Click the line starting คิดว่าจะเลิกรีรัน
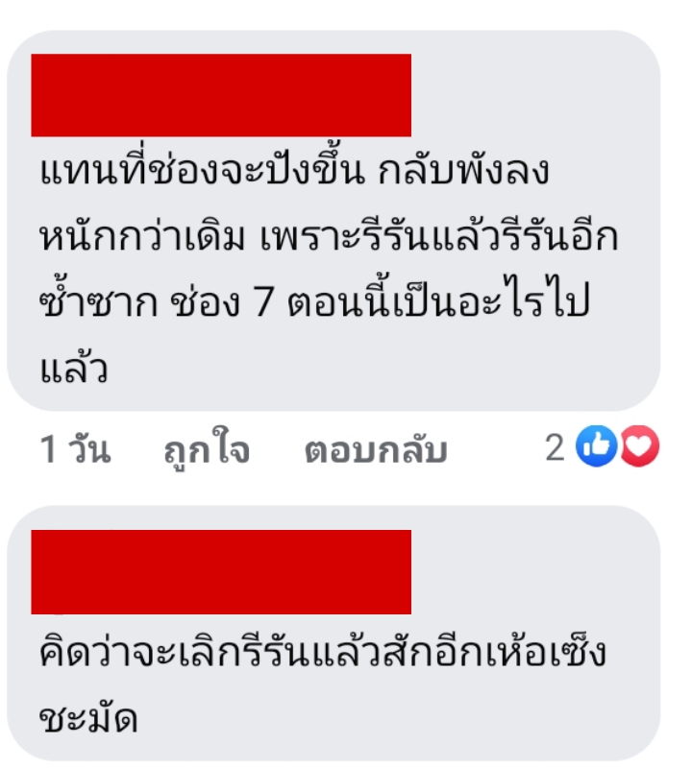 pyautogui.click(x=323, y=653)
